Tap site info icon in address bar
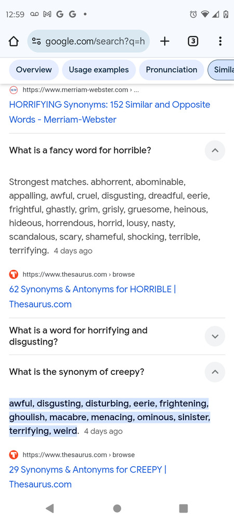234x522 pixels. (x=36, y=41)
